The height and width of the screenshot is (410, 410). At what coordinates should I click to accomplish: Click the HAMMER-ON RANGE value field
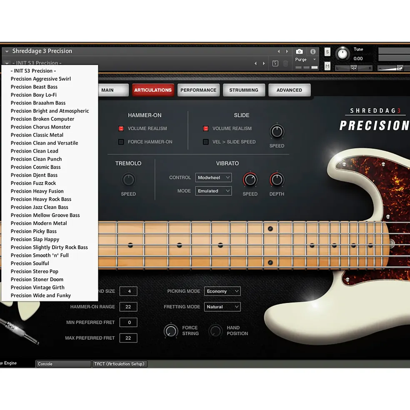tap(128, 307)
